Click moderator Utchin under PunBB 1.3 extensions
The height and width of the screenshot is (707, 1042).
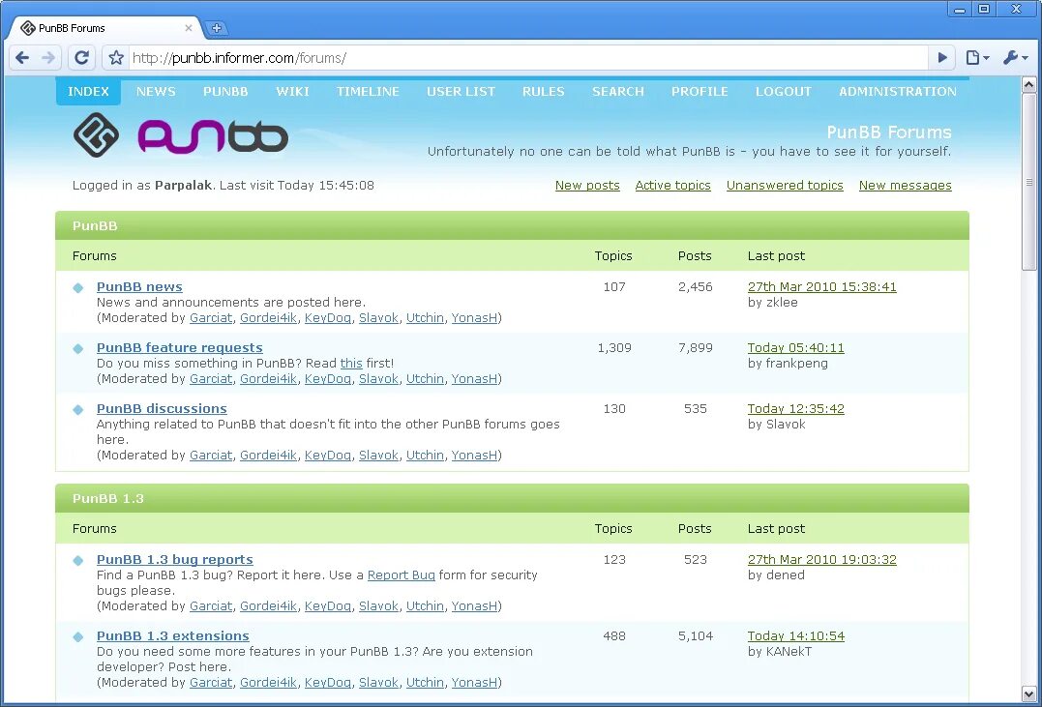(x=426, y=683)
